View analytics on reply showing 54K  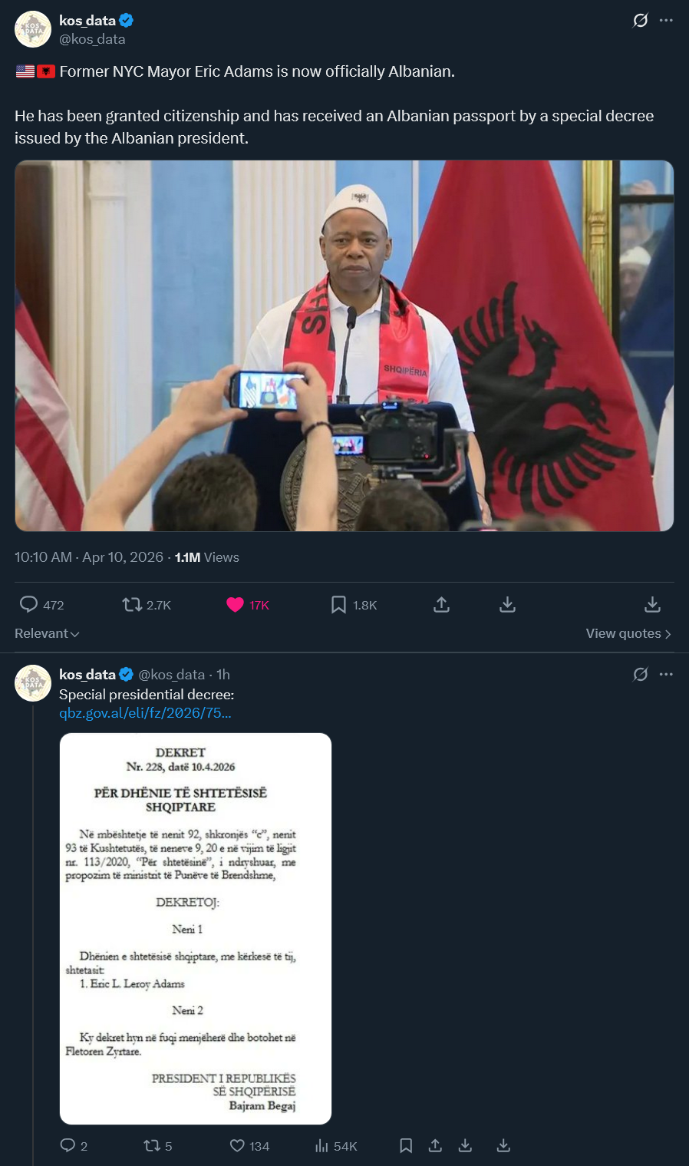click(x=336, y=1146)
